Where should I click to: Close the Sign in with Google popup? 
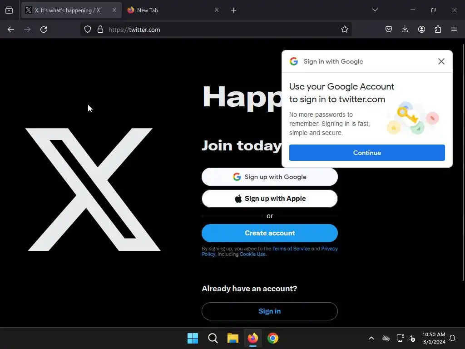(441, 61)
